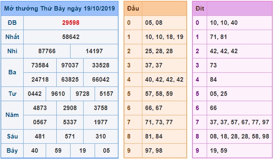The height and width of the screenshot is (160, 274).
Task: Select number 19 in the Bảy row
Action: coord(82,151)
